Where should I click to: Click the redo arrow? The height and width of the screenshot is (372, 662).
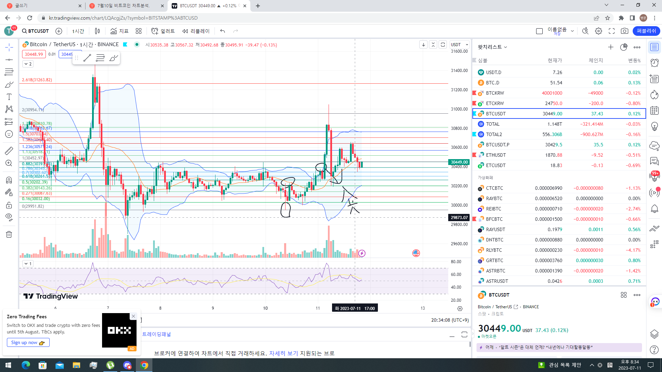(x=236, y=31)
